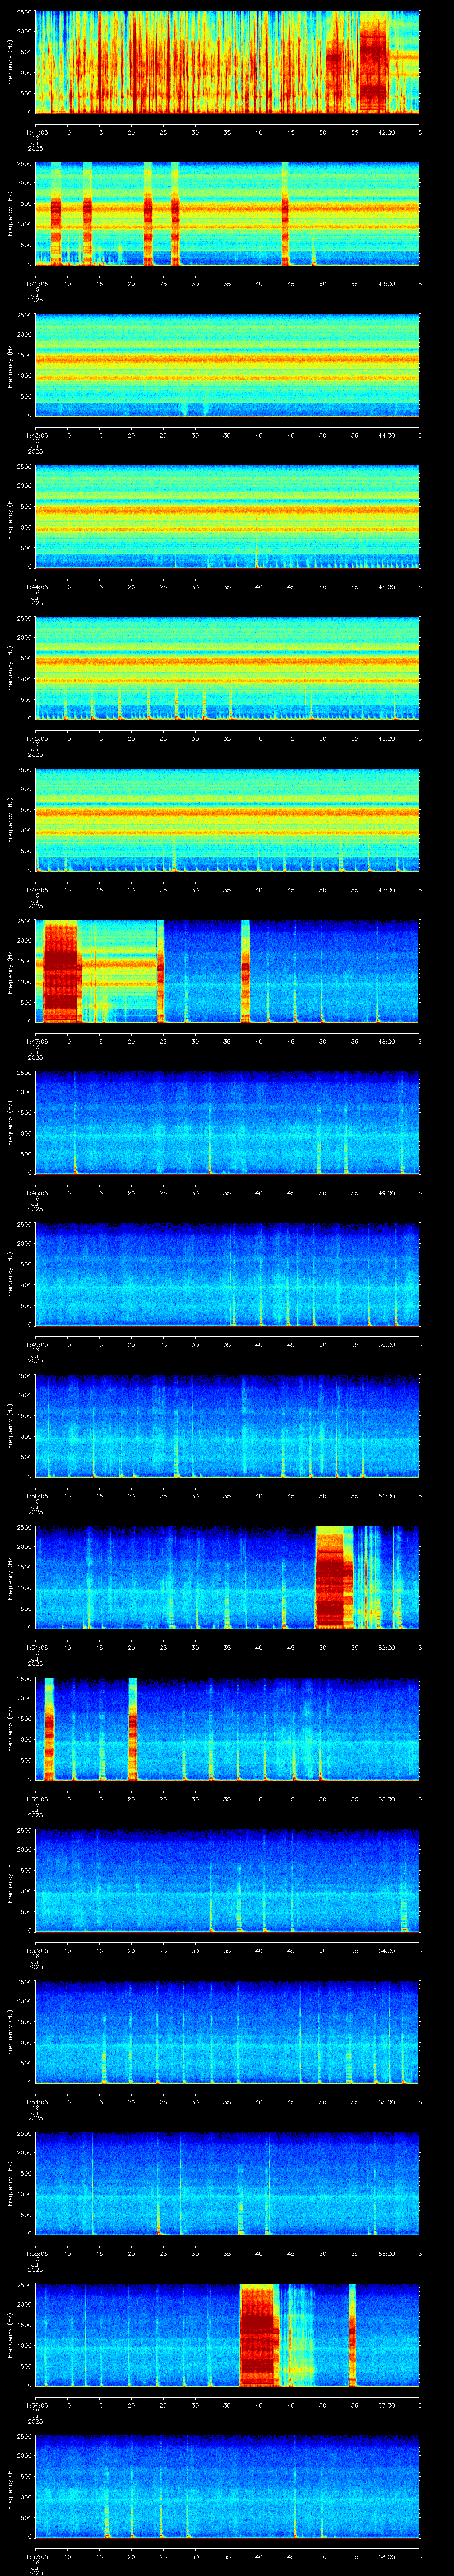Click the spectrogram panel starting at 1:53:05

(x=227, y=1881)
